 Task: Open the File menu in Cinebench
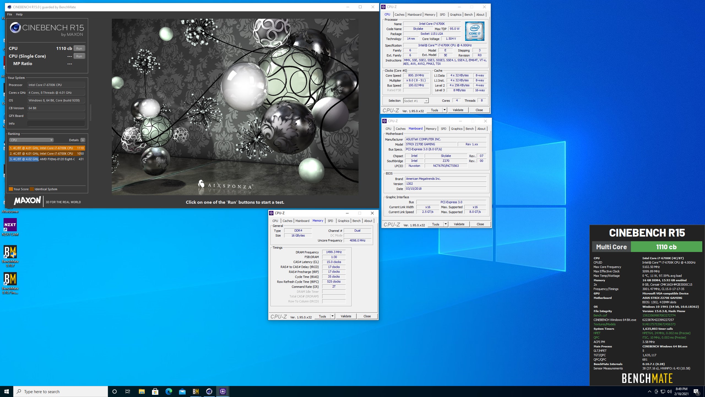click(9, 14)
